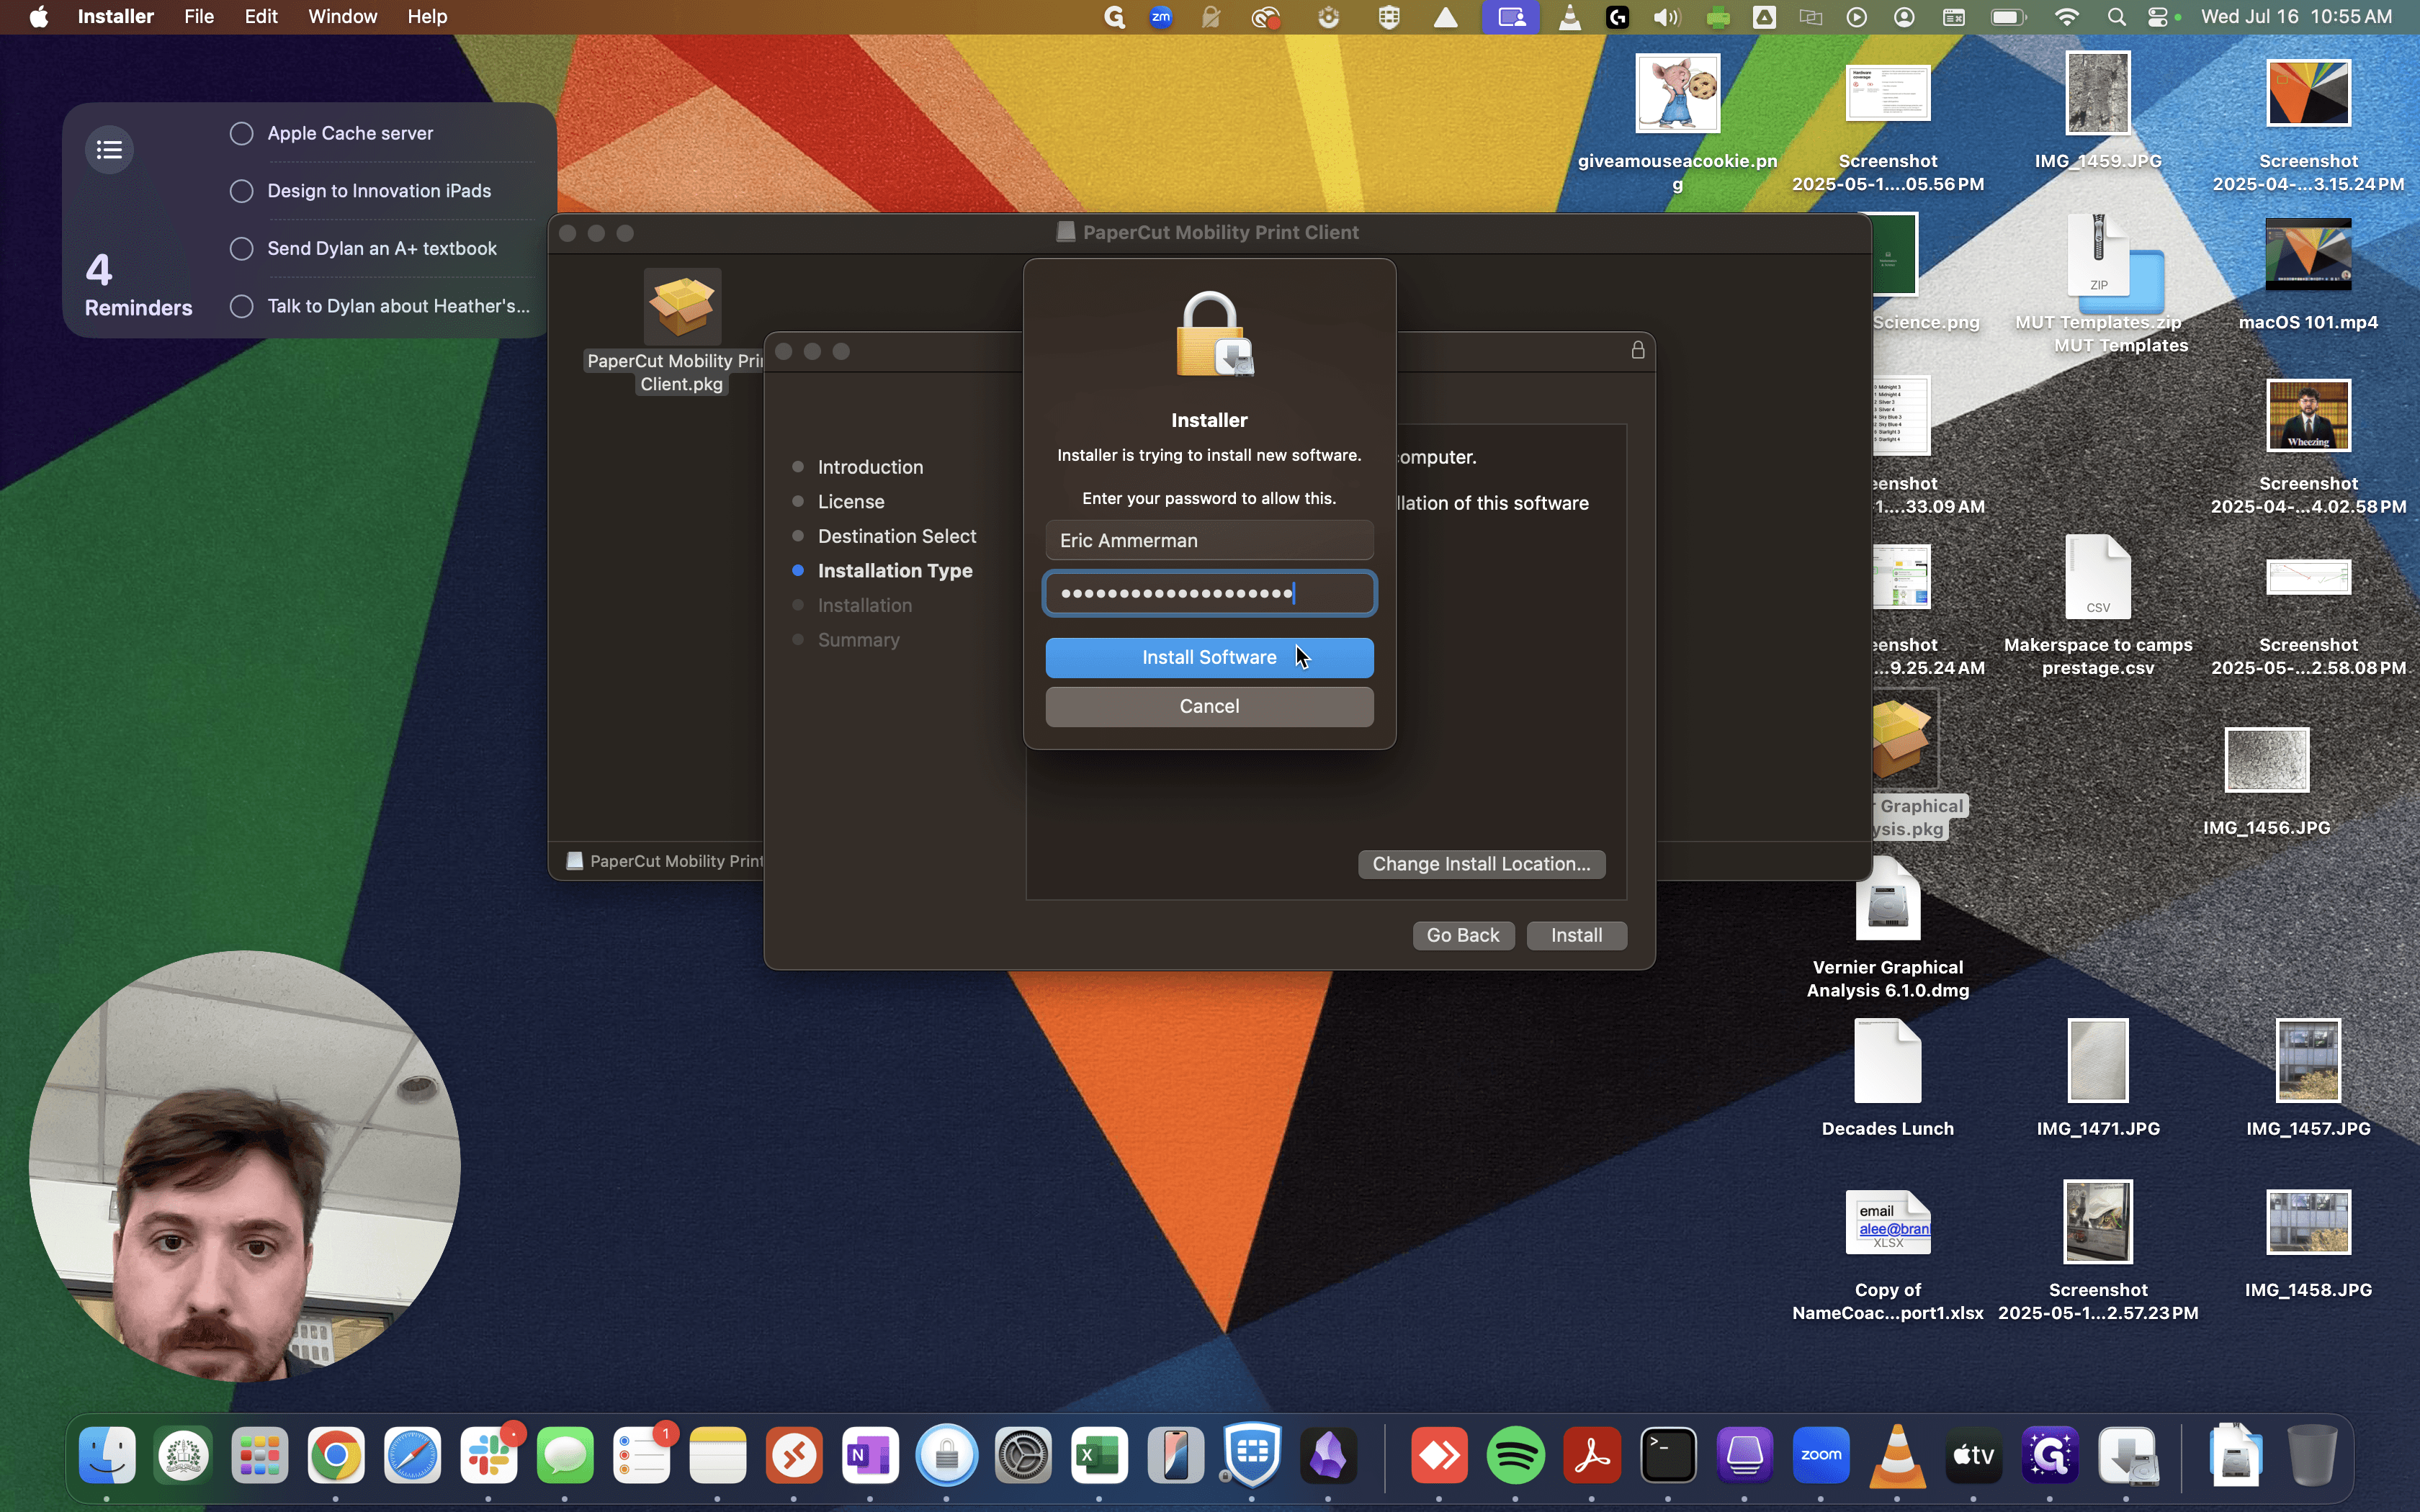Image resolution: width=2420 pixels, height=1512 pixels.
Task: Open Google Chrome from the Dock
Action: pyautogui.click(x=336, y=1455)
